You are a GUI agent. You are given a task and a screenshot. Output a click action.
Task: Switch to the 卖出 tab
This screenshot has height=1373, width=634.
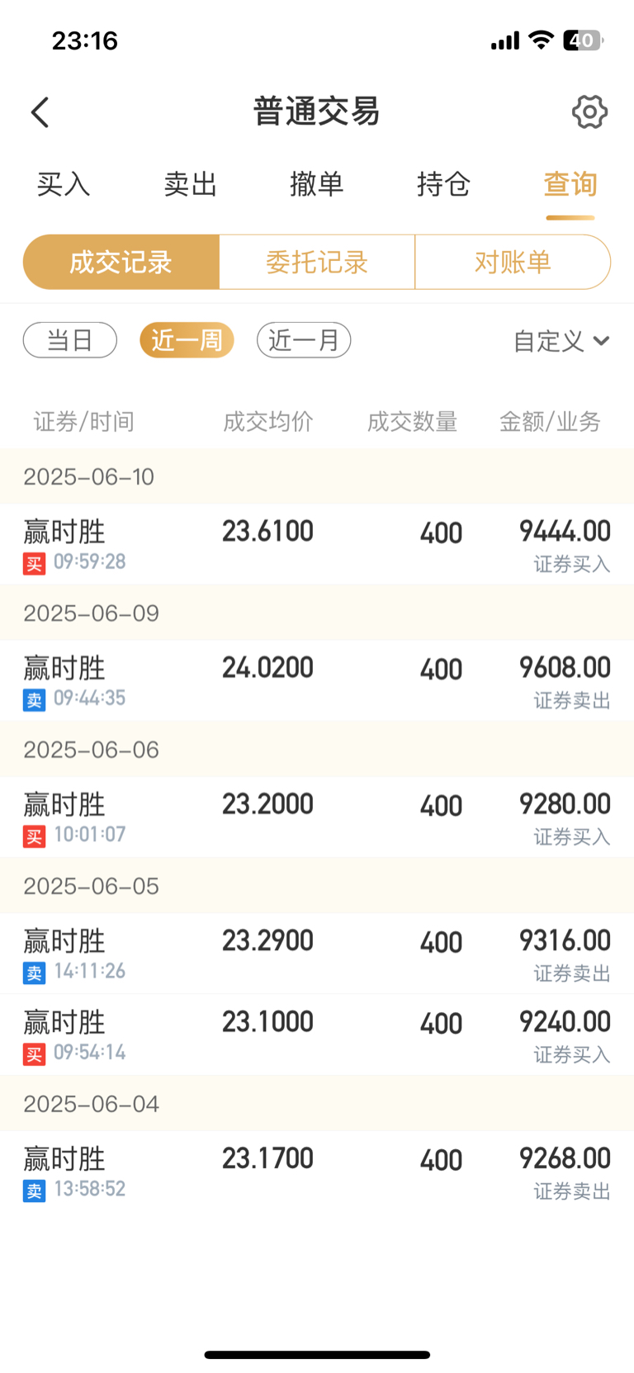point(190,184)
